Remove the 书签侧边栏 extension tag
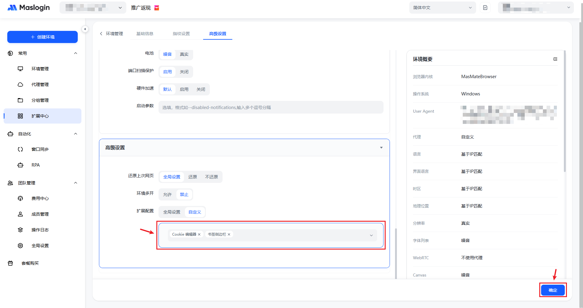The width and height of the screenshot is (583, 308). point(229,234)
